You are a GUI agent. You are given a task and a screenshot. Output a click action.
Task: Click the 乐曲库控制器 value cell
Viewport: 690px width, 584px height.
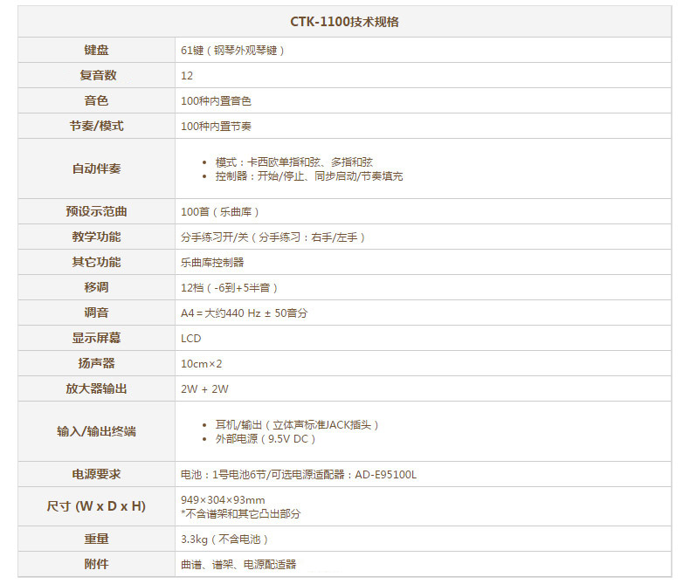(x=212, y=262)
